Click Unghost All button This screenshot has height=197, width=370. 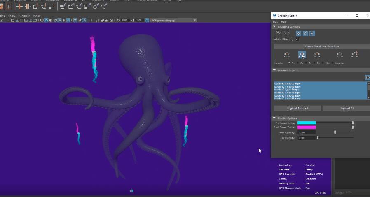[x=347, y=109]
